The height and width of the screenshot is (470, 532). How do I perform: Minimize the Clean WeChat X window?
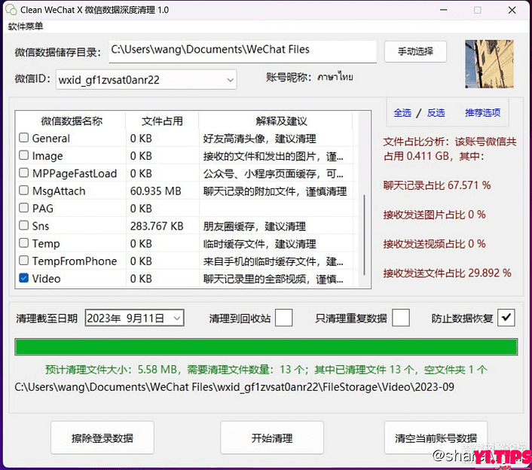point(443,10)
